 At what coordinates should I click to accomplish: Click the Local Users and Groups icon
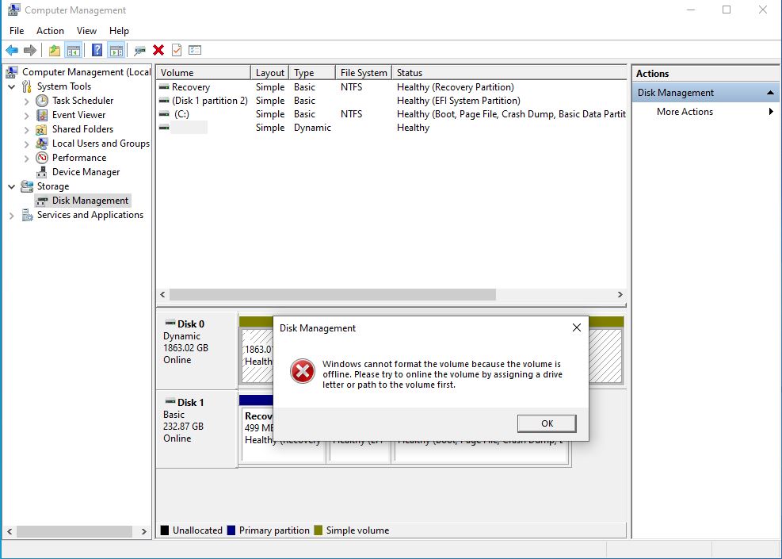pos(42,144)
